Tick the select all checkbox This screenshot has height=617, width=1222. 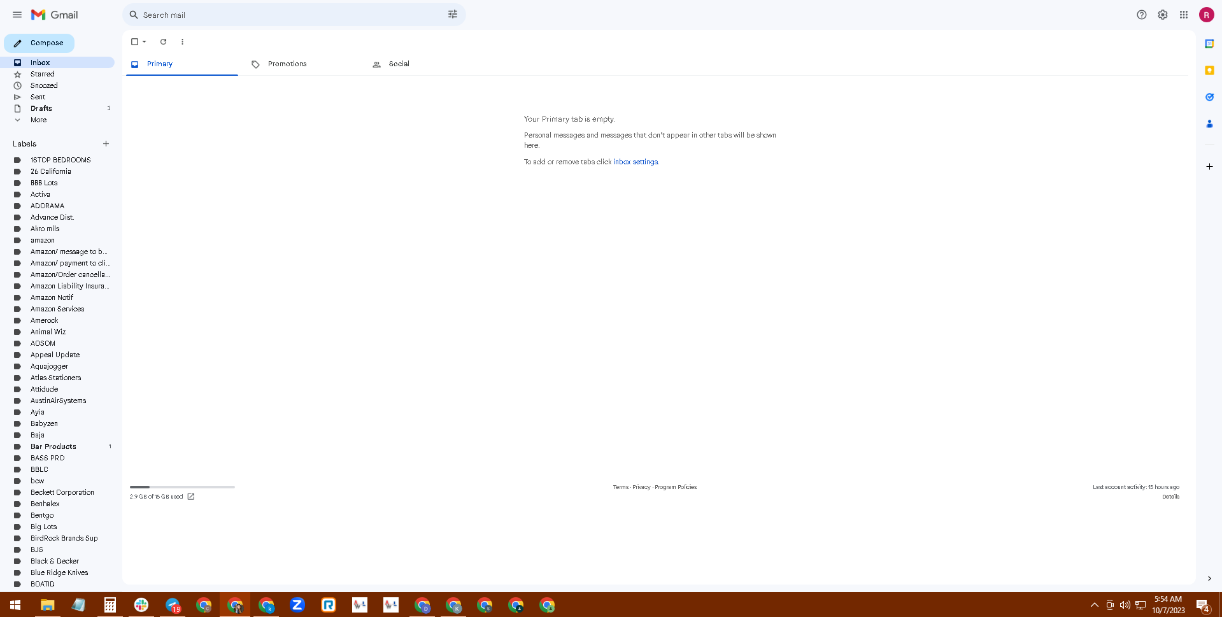(x=134, y=41)
